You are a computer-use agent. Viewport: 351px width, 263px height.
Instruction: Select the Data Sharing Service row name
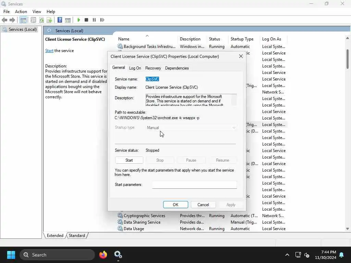pos(142,222)
